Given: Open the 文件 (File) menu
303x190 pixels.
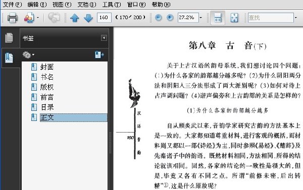Looking at the screenshot, I should 12,4.
